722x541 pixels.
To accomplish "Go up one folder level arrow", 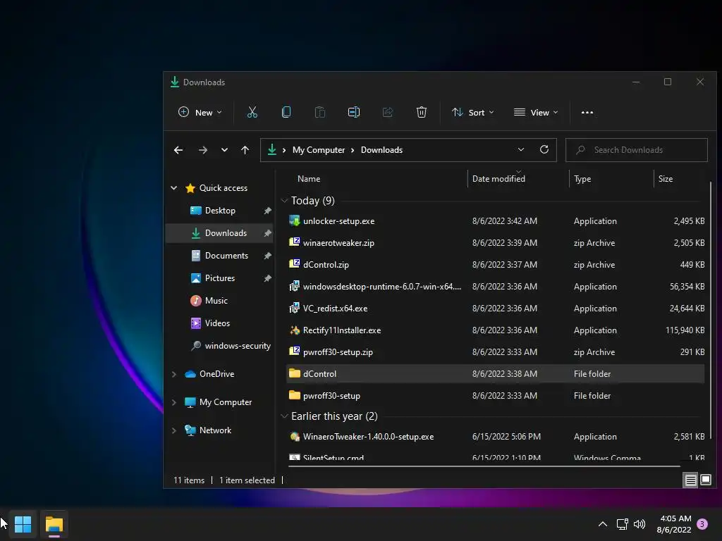I will pyautogui.click(x=245, y=150).
